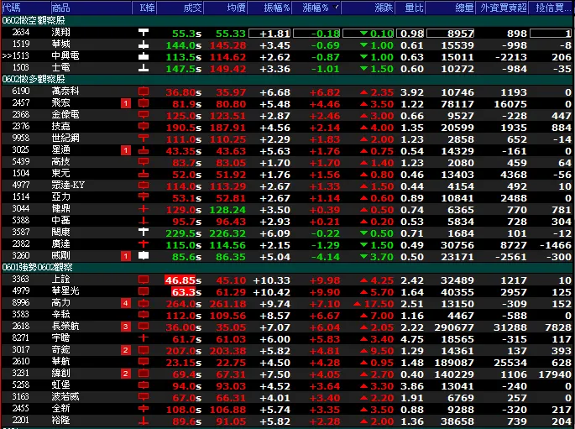Click the red badge numbered 2 beside 奇鋐

(126, 350)
